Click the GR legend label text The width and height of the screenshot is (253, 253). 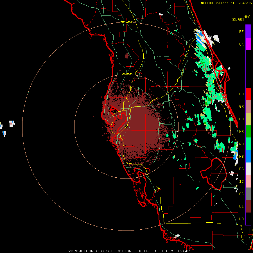[241, 107]
